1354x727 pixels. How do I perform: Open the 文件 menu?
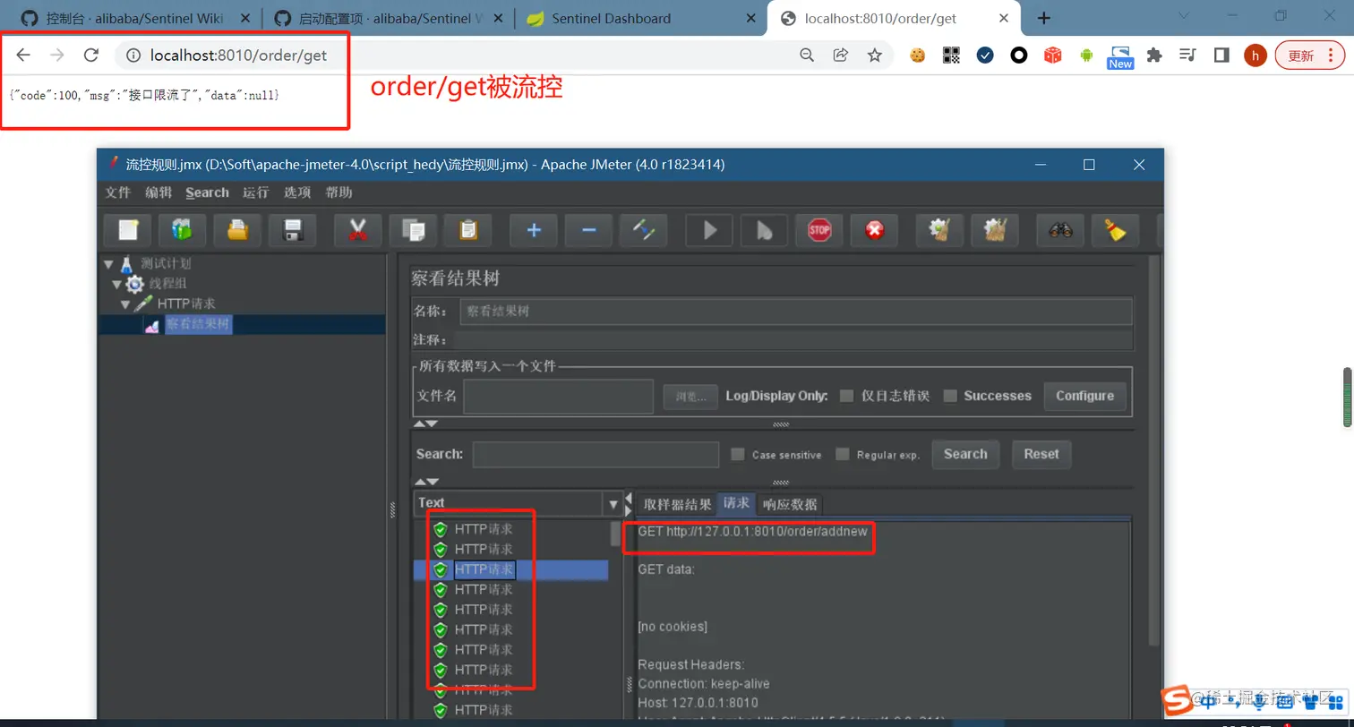pyautogui.click(x=118, y=192)
